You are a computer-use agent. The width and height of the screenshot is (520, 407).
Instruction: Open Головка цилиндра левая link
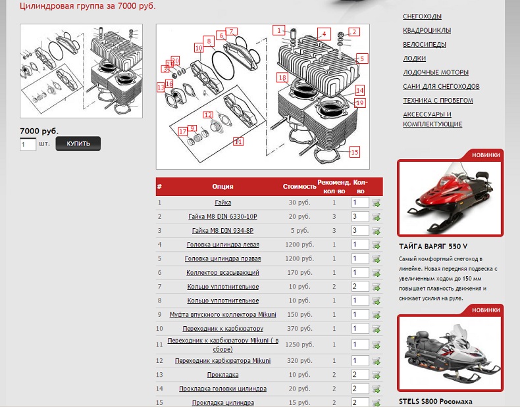223,245
